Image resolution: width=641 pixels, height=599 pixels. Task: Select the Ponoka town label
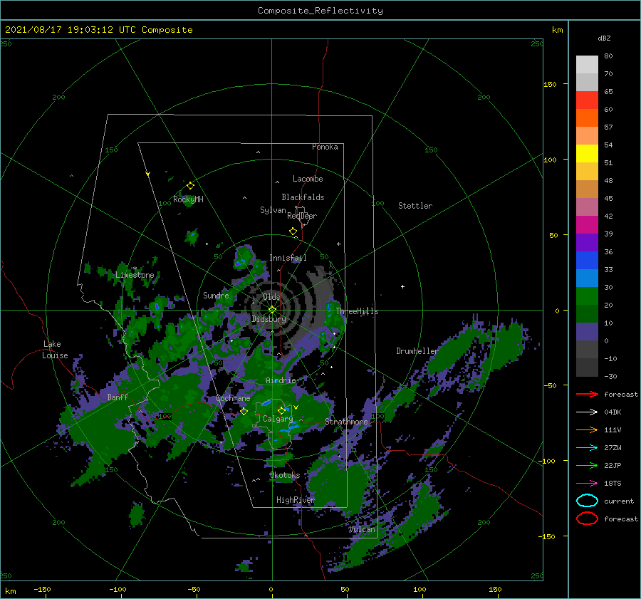pyautogui.click(x=325, y=147)
